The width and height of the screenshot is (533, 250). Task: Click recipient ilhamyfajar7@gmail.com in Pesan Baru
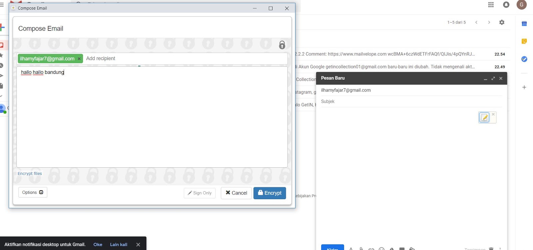click(x=346, y=90)
